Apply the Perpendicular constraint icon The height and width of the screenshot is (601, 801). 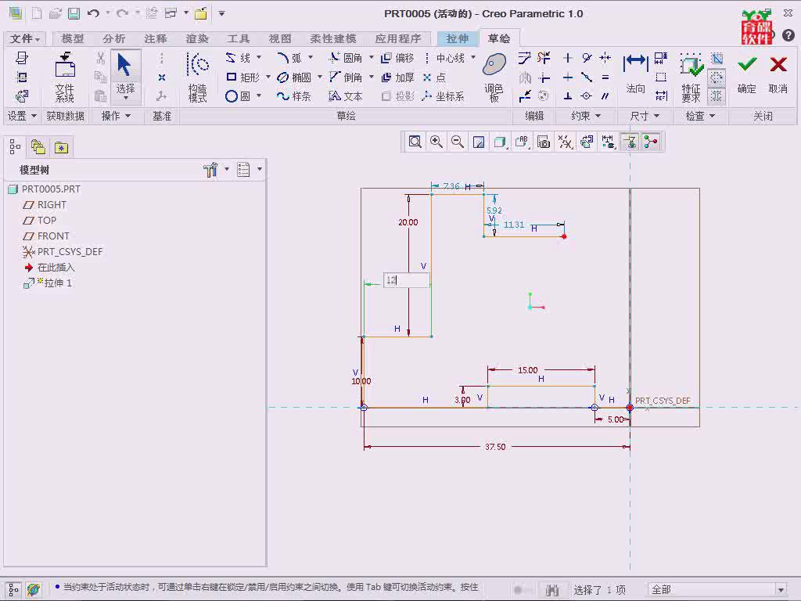pyautogui.click(x=568, y=96)
